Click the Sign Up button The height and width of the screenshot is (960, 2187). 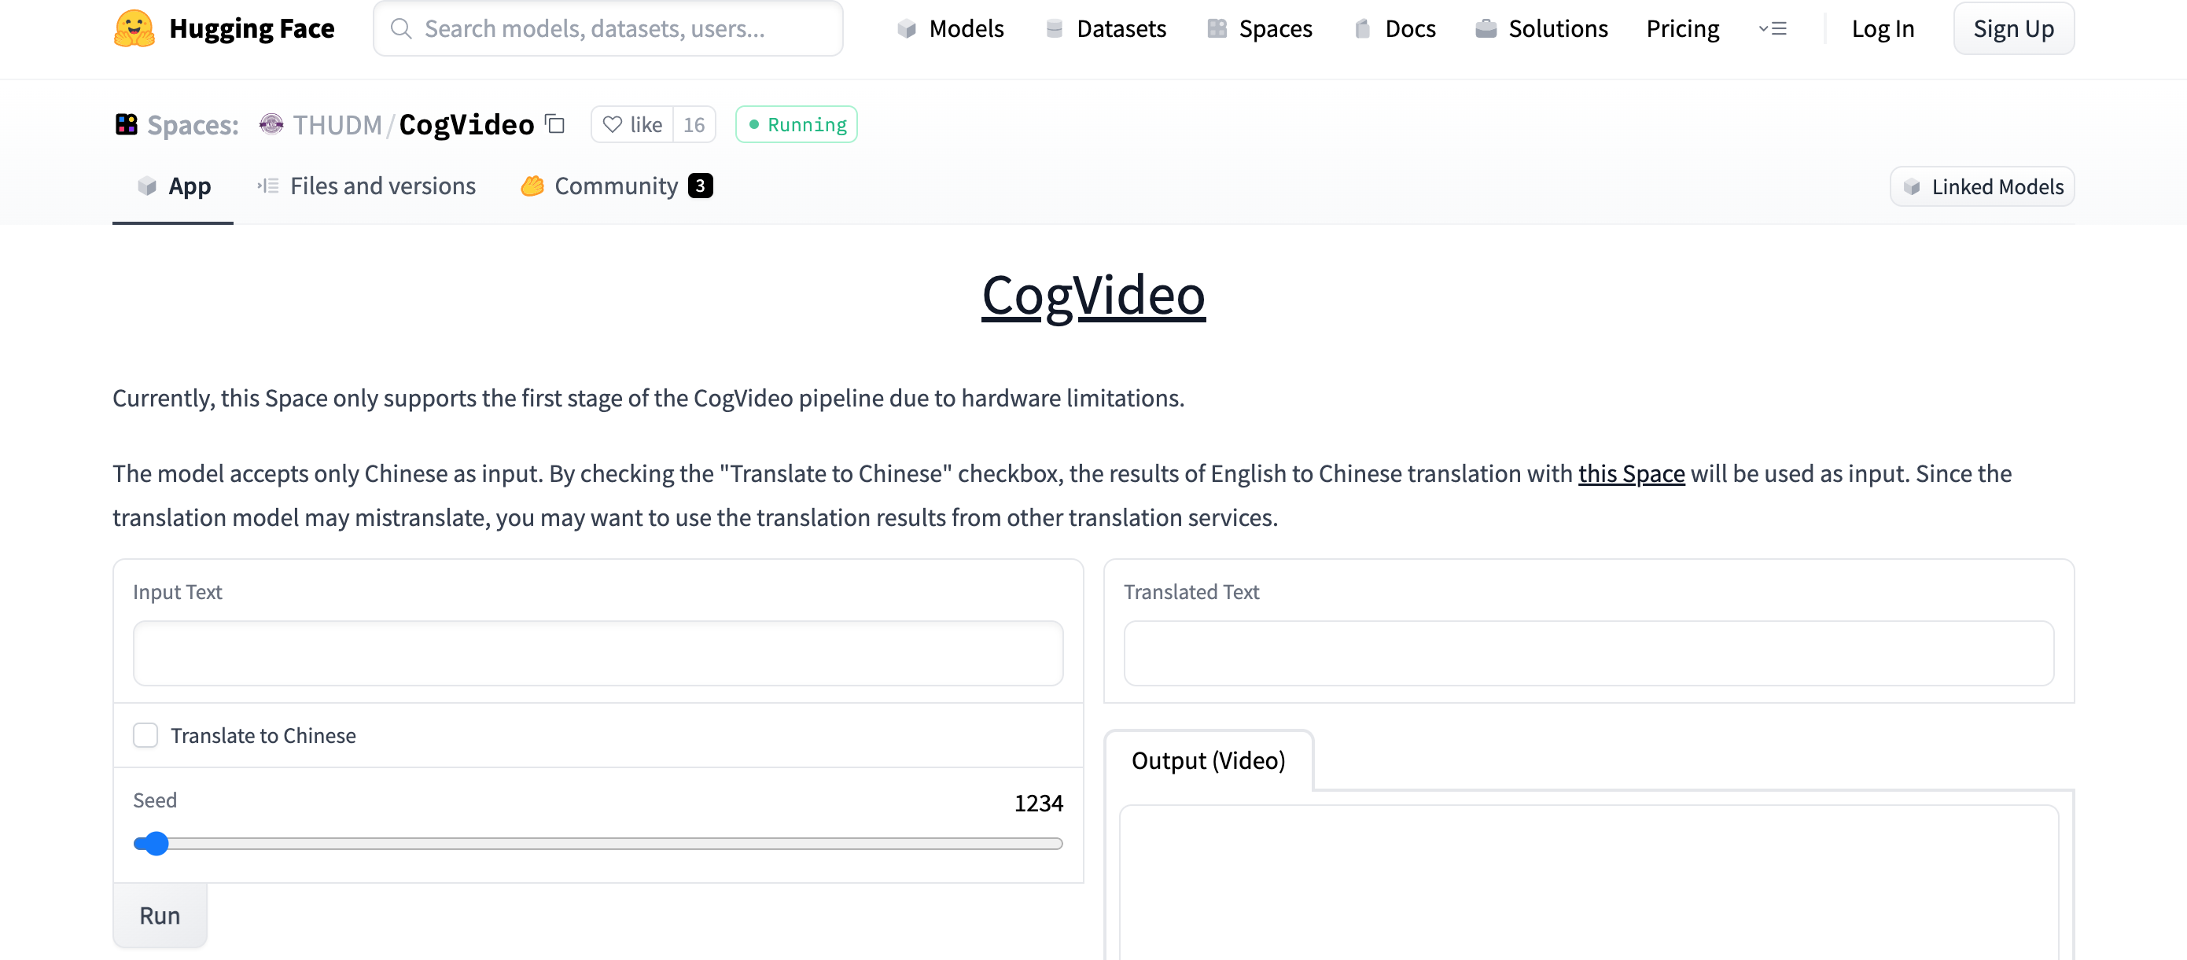(2013, 29)
